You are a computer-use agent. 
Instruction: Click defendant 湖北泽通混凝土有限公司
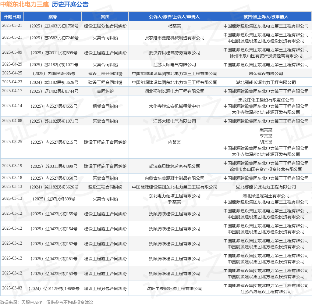point(266,196)
